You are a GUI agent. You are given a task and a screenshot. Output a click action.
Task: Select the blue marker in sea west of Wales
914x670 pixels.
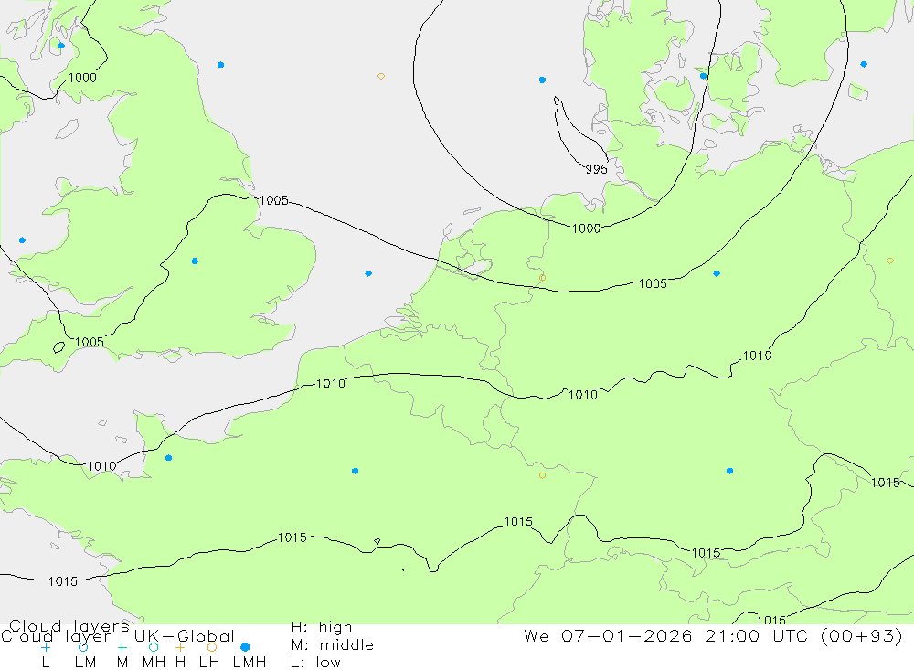[22, 240]
